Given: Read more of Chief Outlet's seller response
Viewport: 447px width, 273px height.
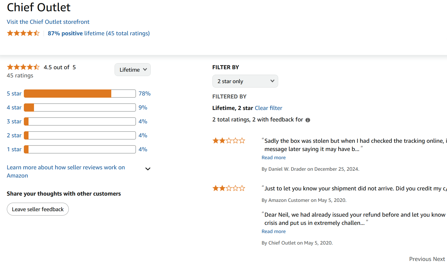Looking at the screenshot, I should tap(274, 231).
